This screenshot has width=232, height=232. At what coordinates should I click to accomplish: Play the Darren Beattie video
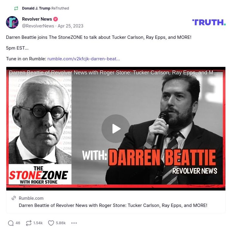pyautogui.click(x=116, y=129)
